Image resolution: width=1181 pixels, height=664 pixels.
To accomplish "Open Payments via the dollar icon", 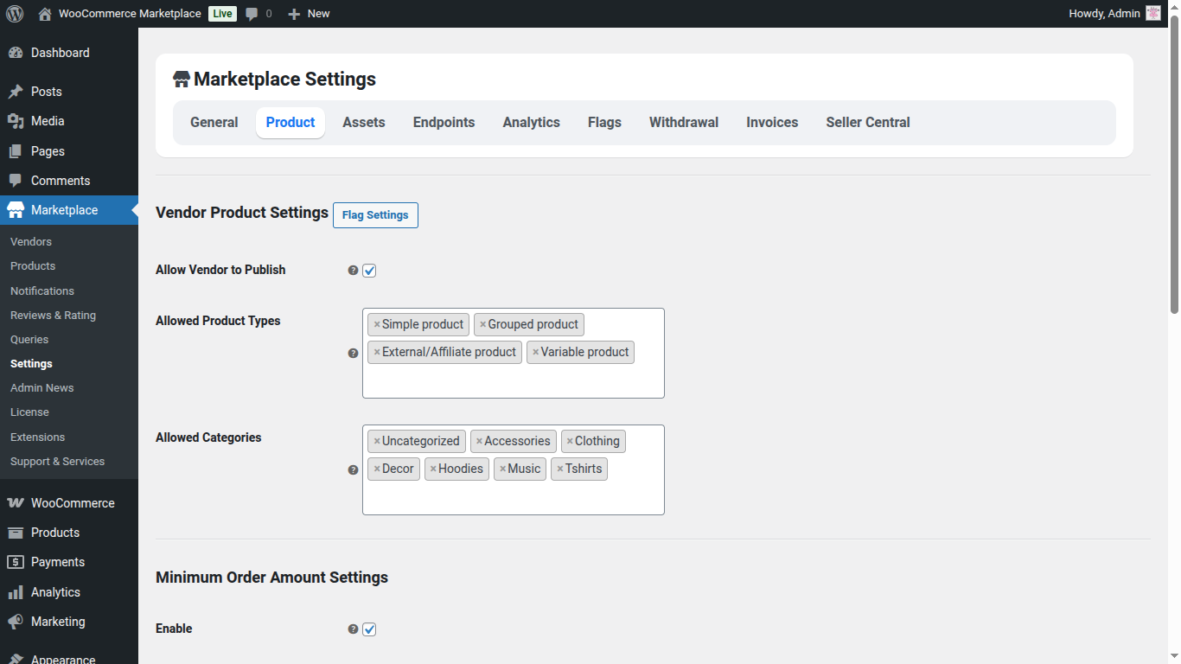I will 16,562.
